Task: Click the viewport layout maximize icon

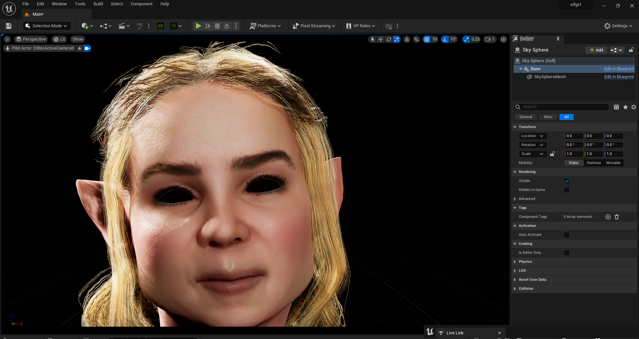Action: click(503, 39)
